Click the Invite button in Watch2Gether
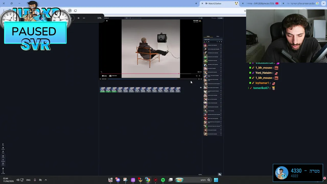The height and width of the screenshot is (184, 327). [x=220, y=18]
